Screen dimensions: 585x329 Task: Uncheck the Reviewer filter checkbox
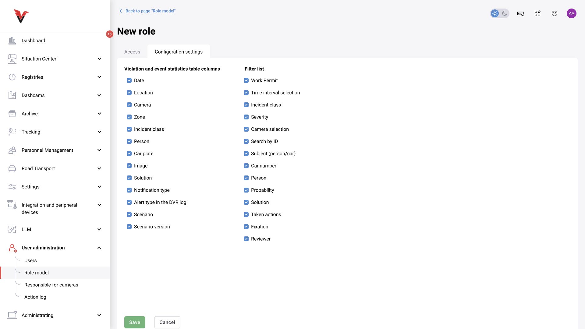(x=246, y=239)
